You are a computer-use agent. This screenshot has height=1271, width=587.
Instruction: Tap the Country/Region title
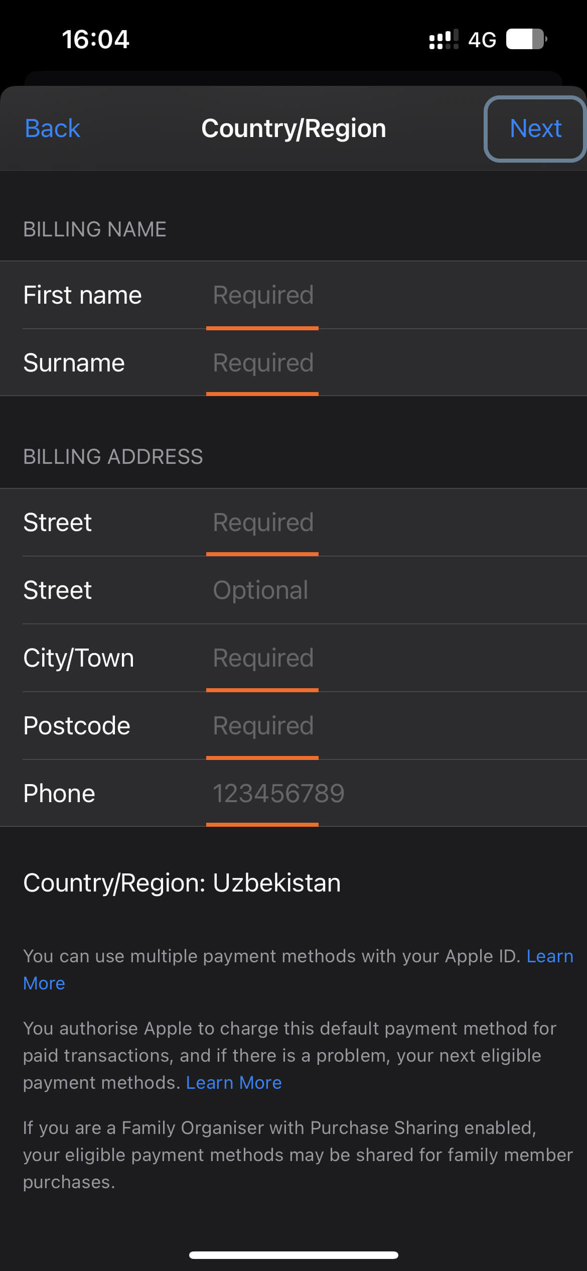(x=293, y=129)
